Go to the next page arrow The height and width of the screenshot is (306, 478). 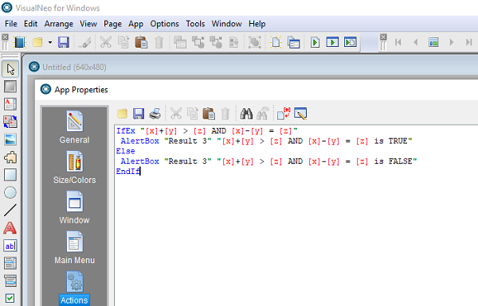(451, 42)
